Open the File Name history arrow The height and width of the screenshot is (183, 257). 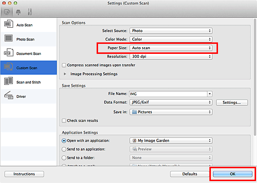(210, 94)
